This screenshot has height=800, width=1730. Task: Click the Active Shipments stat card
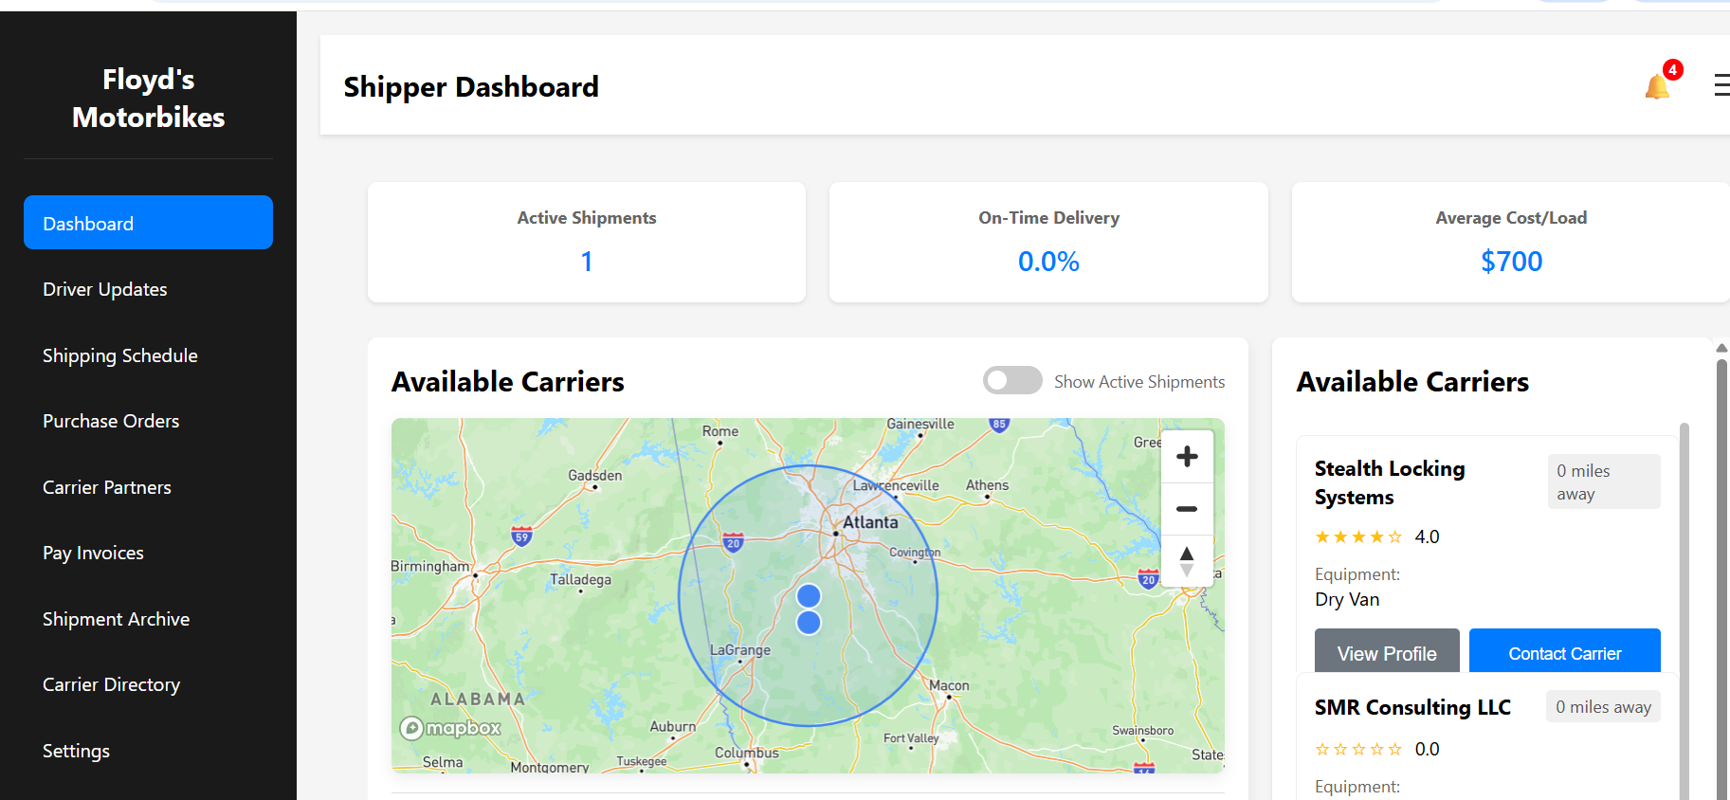tap(586, 243)
